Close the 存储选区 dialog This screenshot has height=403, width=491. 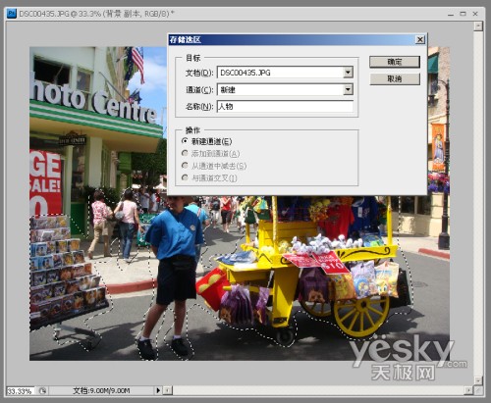pyautogui.click(x=420, y=39)
